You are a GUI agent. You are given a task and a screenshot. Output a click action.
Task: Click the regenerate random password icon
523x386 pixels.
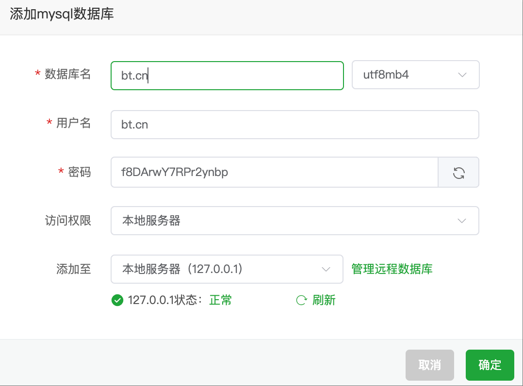(458, 173)
